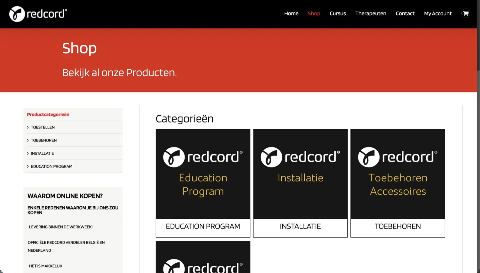Open the Education Program category image
The width and height of the screenshot is (480, 273).
(x=203, y=174)
